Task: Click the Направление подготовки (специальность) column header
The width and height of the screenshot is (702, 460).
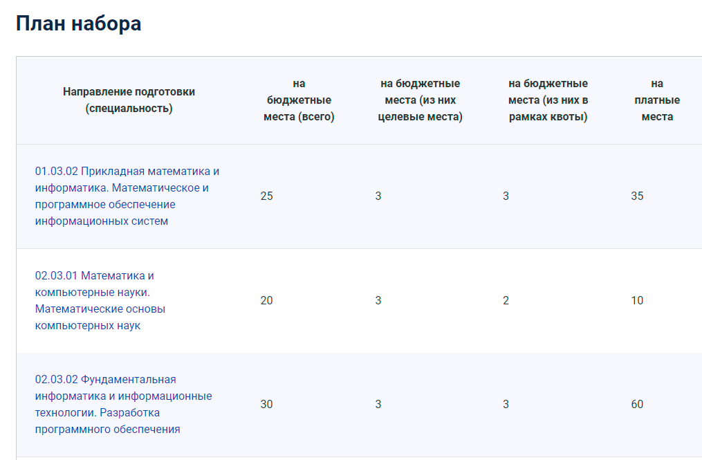Action: 129,100
